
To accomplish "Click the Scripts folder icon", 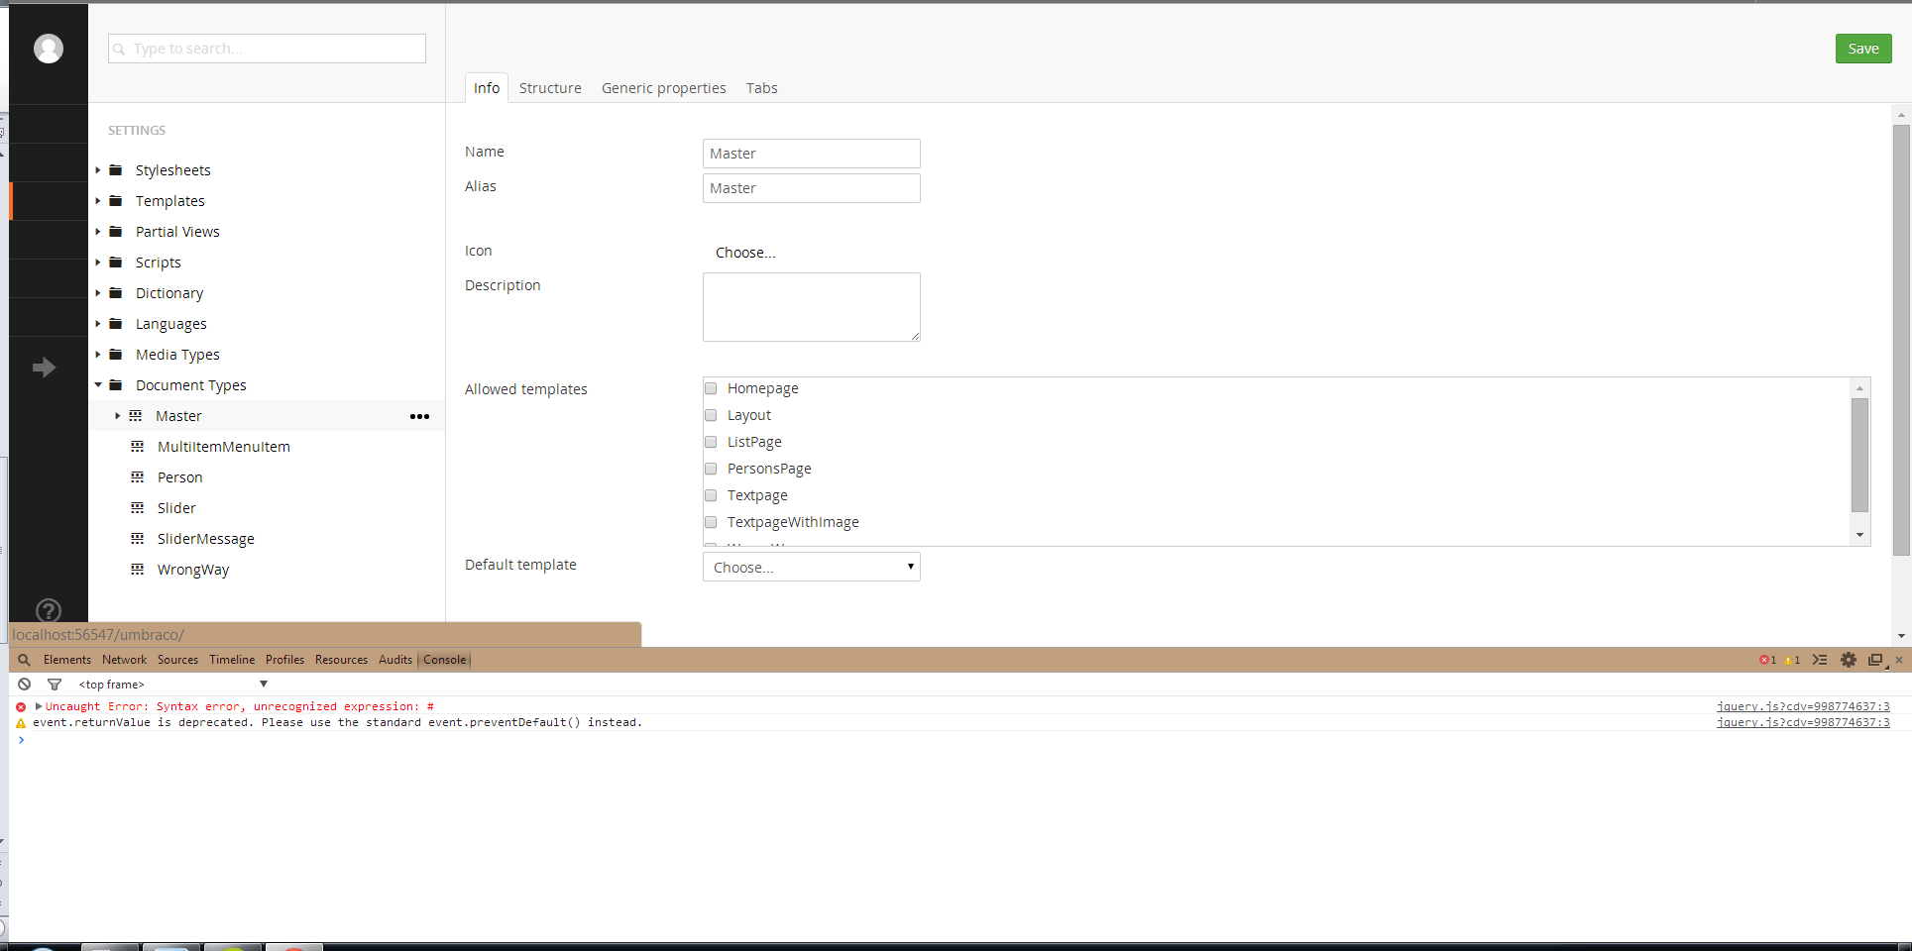I will (116, 263).
